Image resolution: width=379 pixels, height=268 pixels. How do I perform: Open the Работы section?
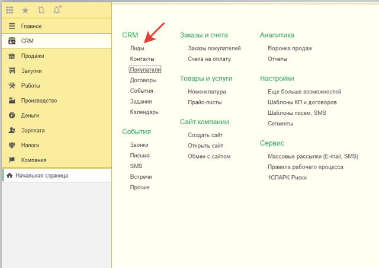click(x=57, y=86)
